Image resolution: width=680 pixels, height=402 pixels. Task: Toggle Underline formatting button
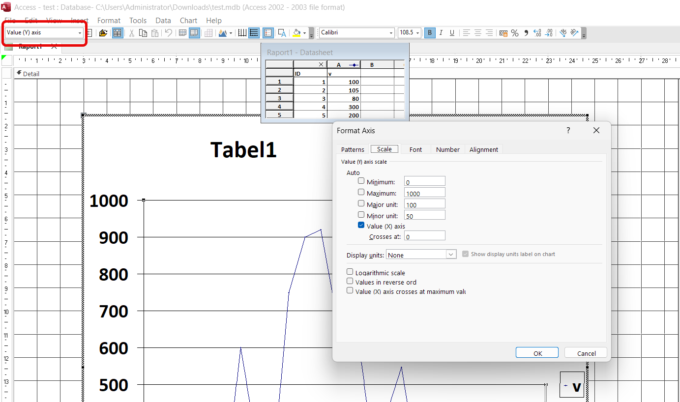coord(452,33)
